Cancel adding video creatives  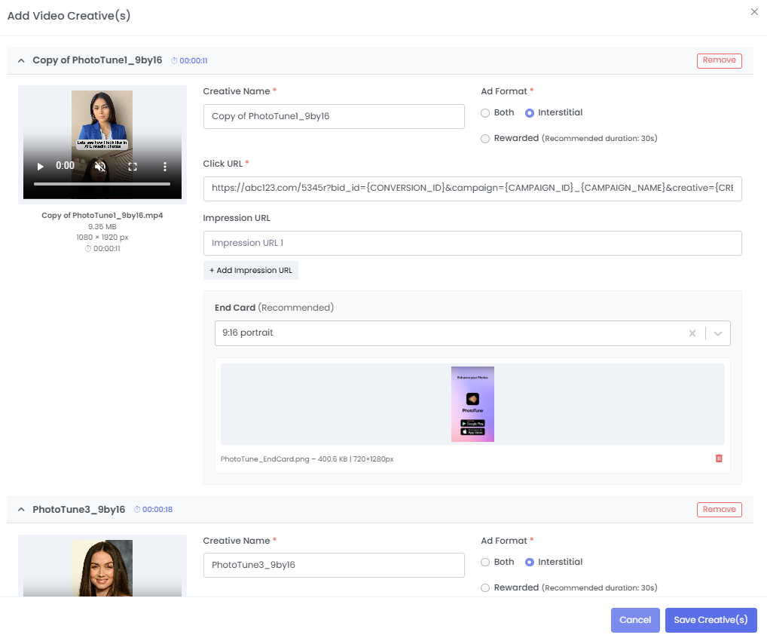tap(634, 620)
